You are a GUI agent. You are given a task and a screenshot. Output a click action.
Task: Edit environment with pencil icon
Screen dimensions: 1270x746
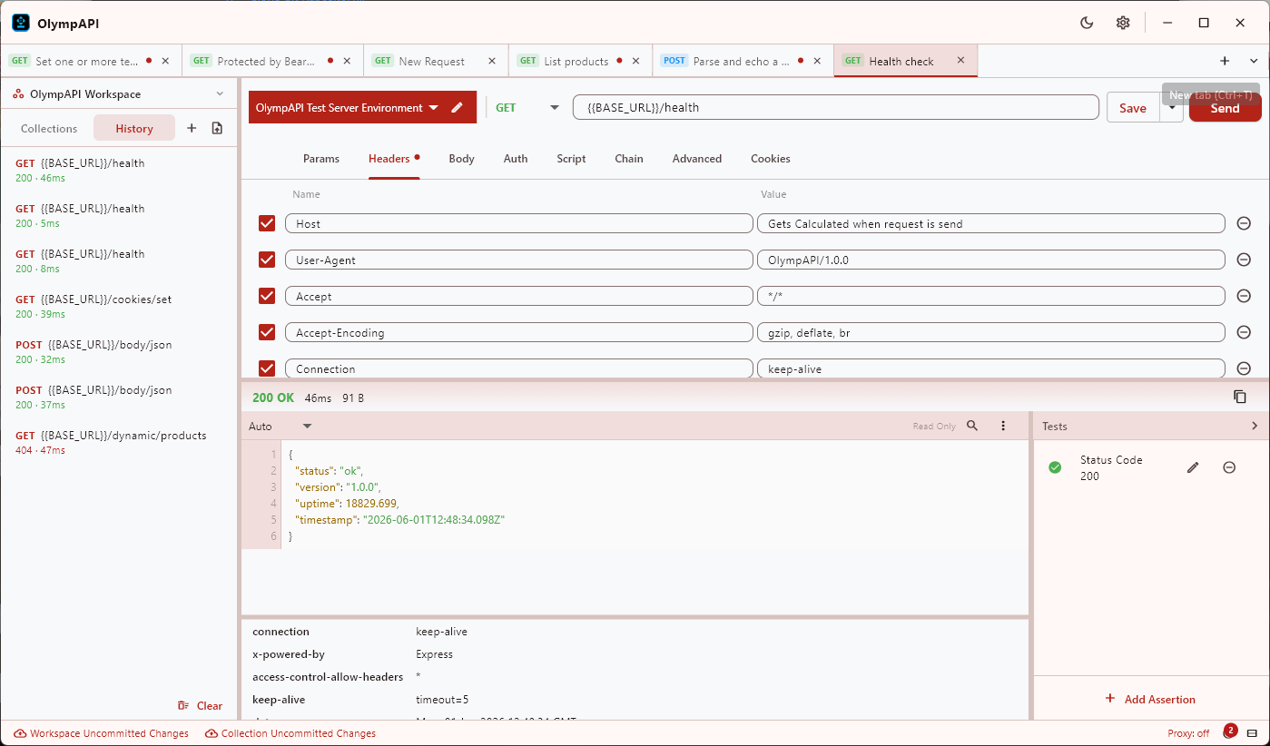(458, 107)
